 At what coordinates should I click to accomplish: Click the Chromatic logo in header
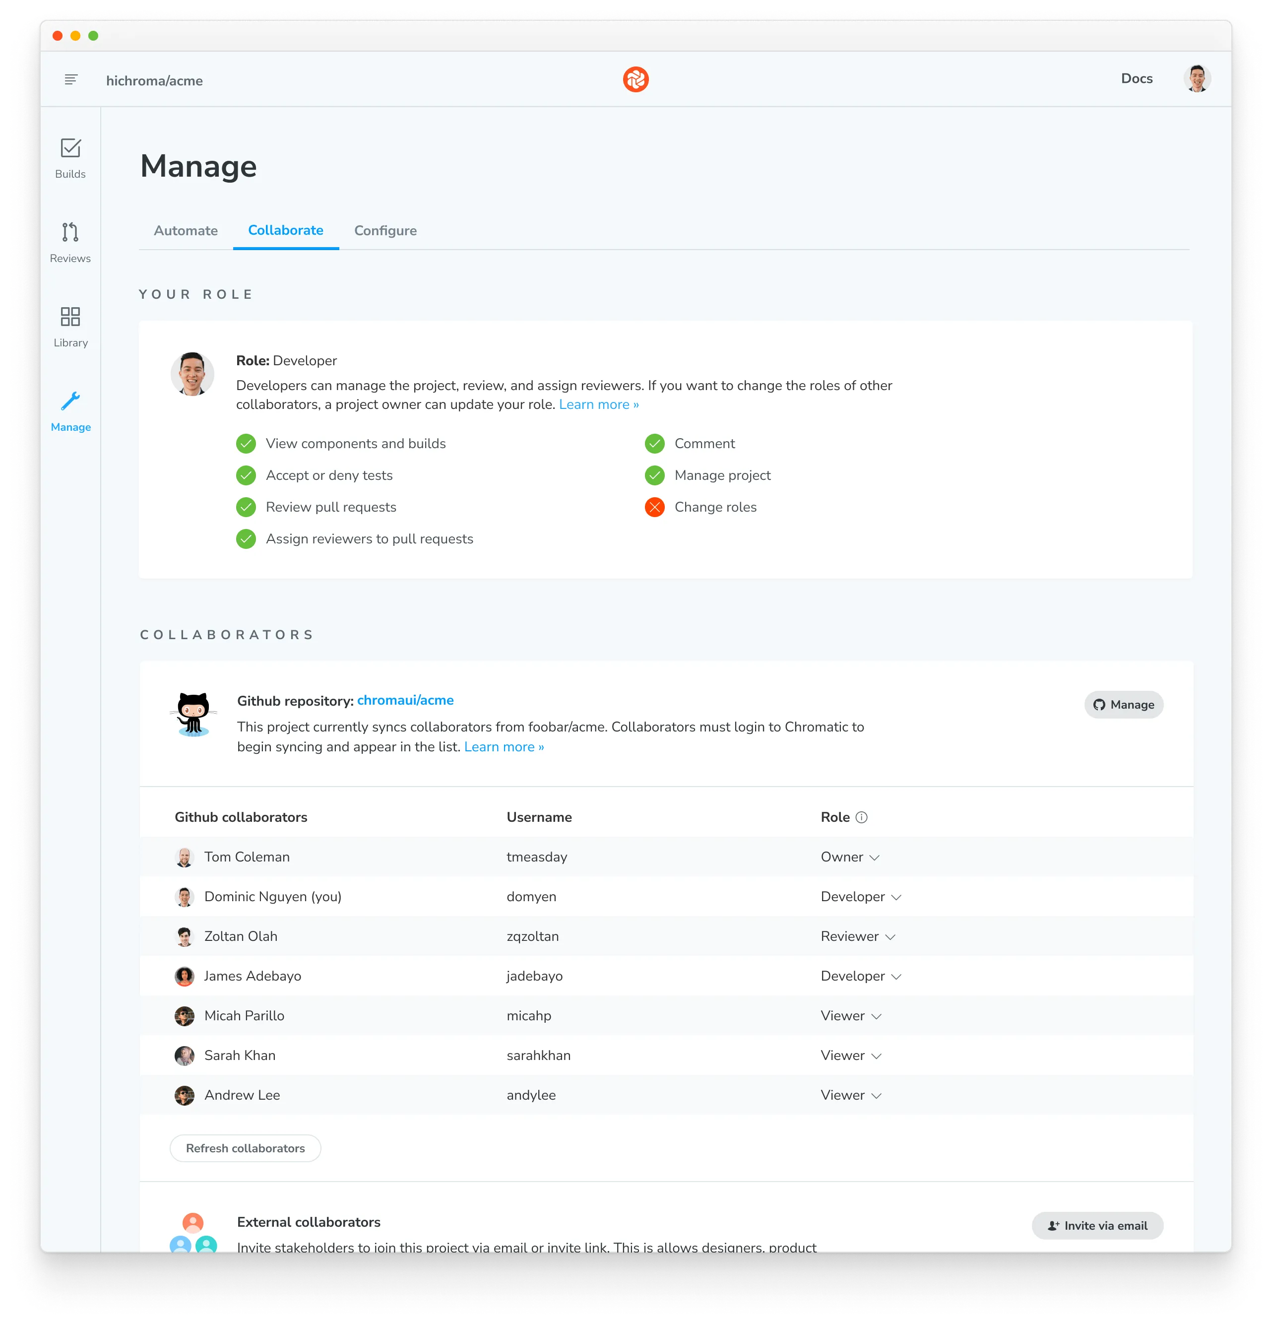(x=637, y=79)
